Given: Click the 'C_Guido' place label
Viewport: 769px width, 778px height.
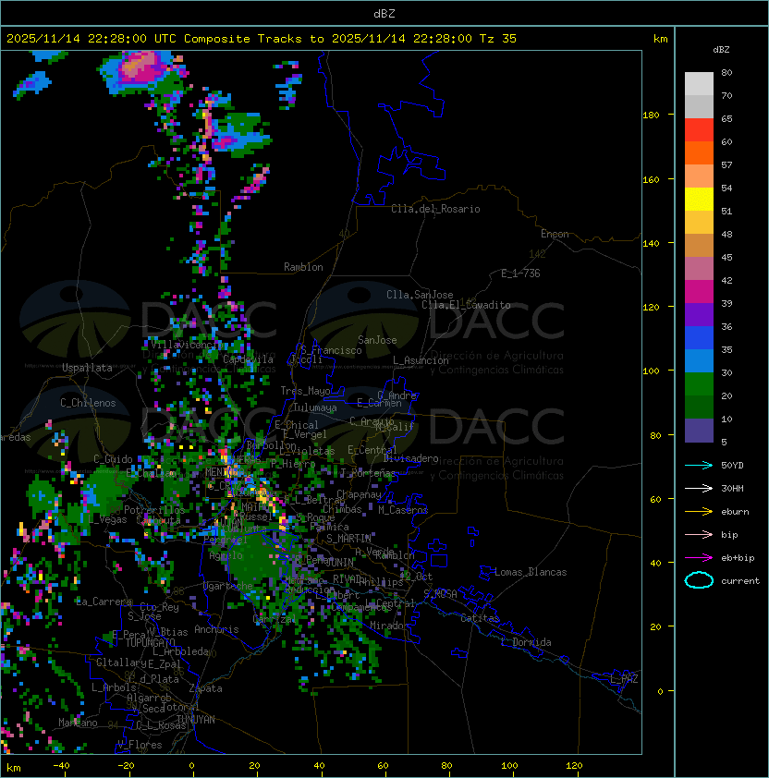Looking at the screenshot, I should click(113, 459).
